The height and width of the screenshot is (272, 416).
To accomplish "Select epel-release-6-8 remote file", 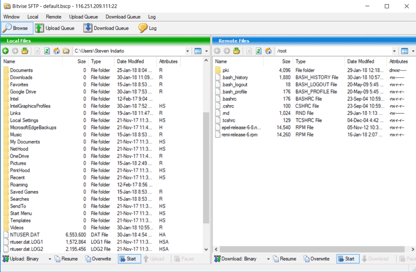I will pyautogui.click(x=241, y=127).
